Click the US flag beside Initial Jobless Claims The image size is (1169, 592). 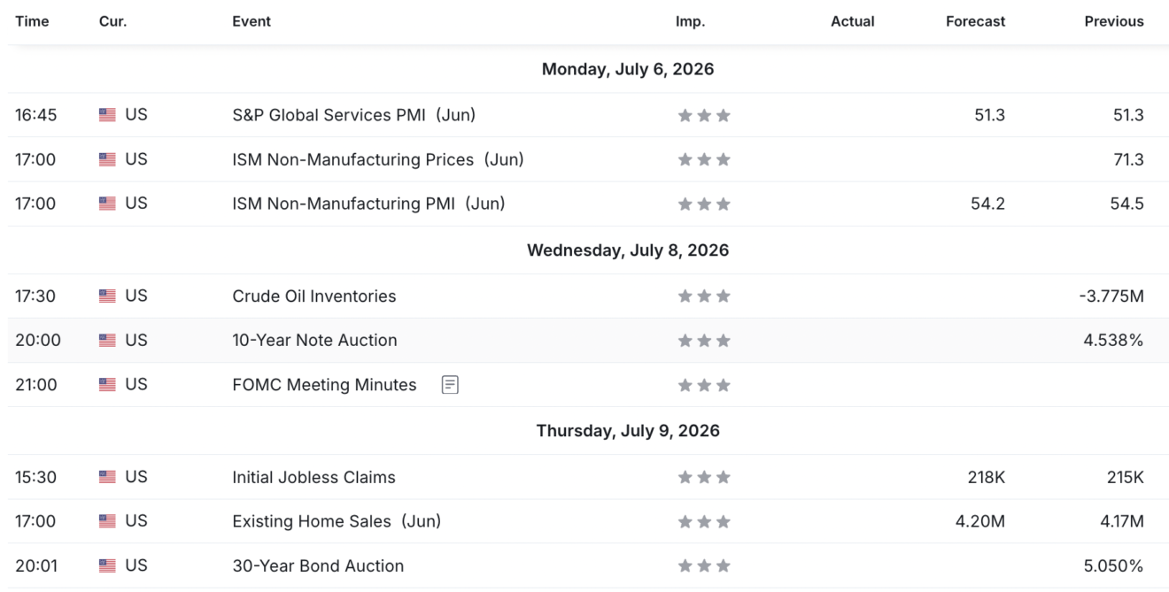(x=107, y=477)
